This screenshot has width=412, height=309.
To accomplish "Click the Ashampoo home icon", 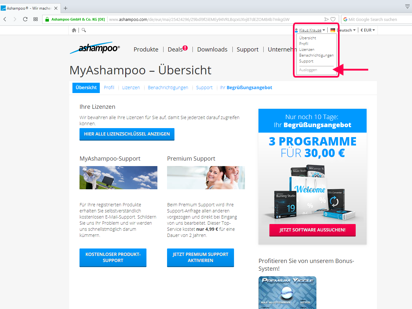I will 74,30.
